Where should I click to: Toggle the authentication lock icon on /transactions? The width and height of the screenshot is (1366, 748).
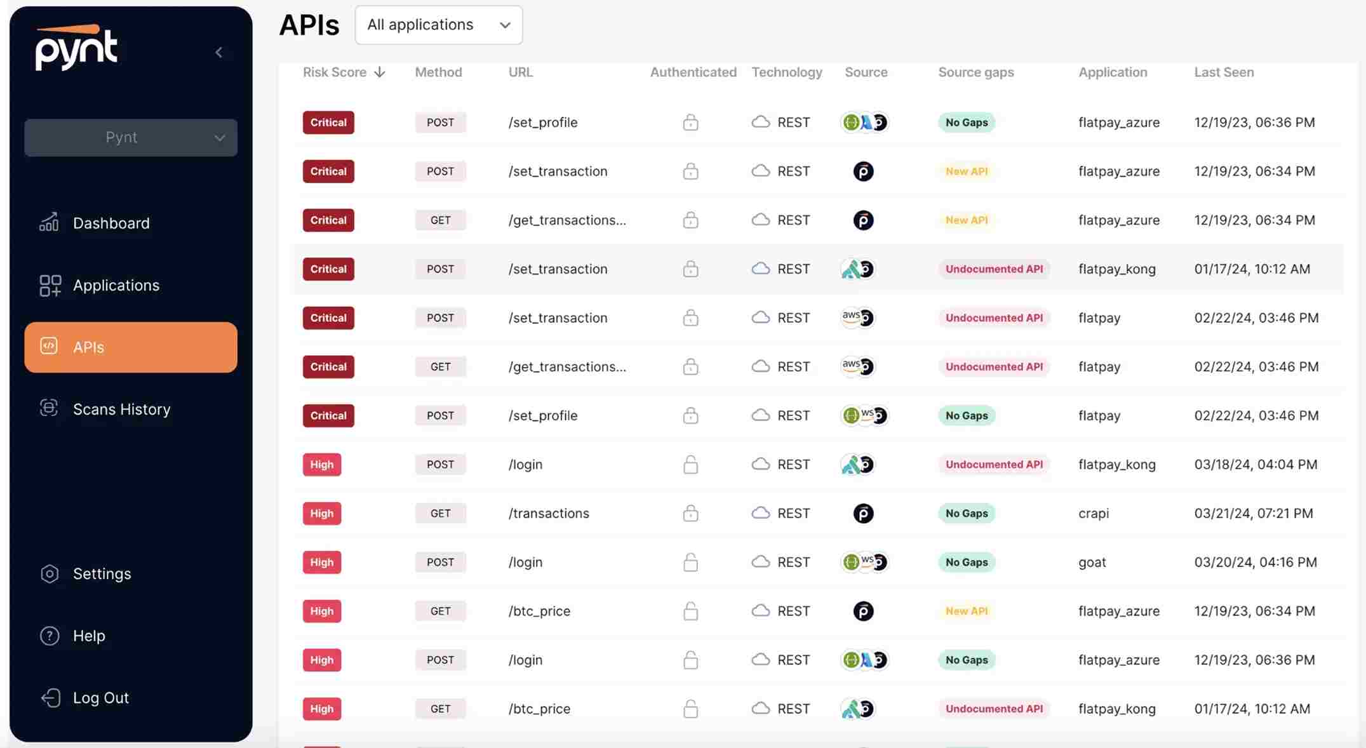pyautogui.click(x=691, y=513)
